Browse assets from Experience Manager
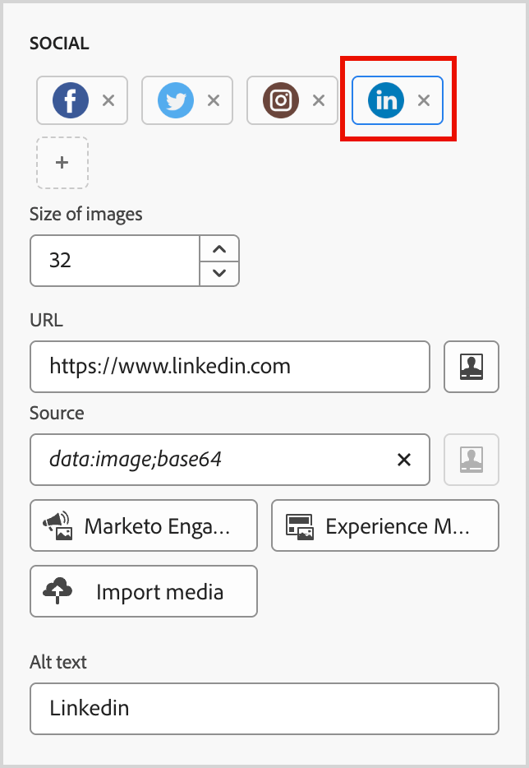 tap(384, 525)
